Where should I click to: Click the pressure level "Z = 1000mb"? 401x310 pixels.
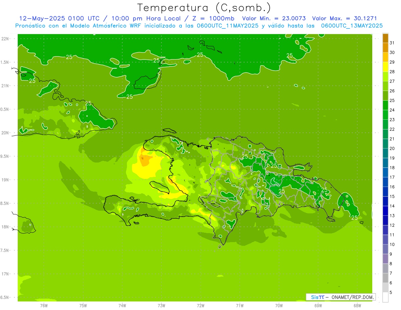[x=213, y=18]
